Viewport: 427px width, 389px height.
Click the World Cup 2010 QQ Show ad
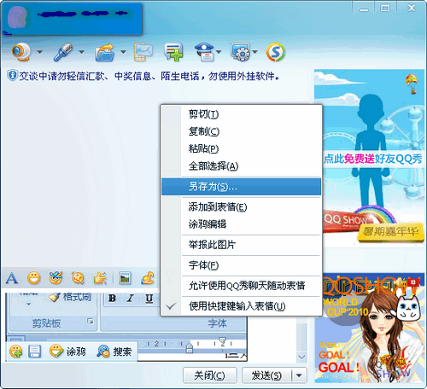pos(370,328)
